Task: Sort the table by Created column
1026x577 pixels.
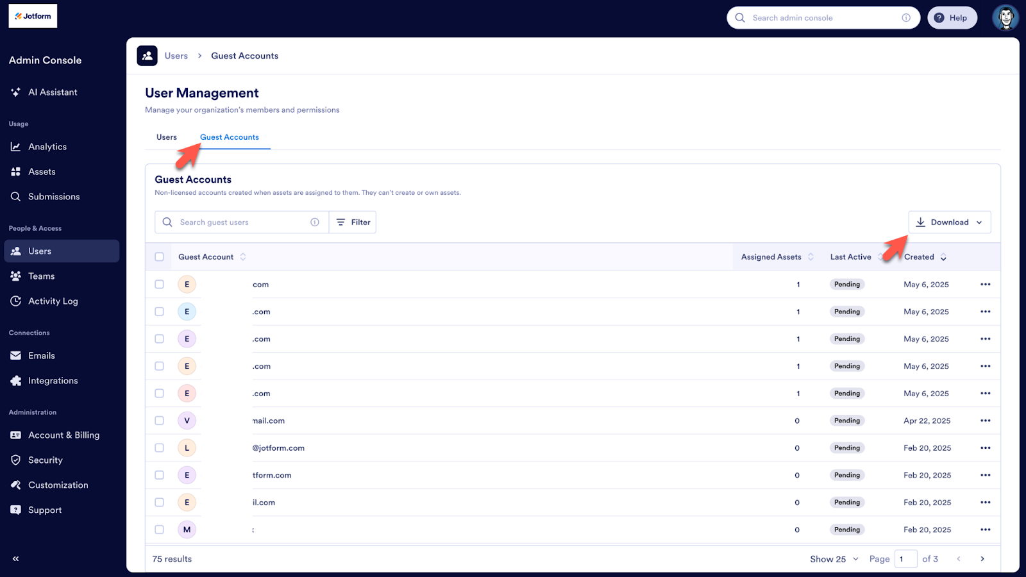Action: tap(925, 256)
